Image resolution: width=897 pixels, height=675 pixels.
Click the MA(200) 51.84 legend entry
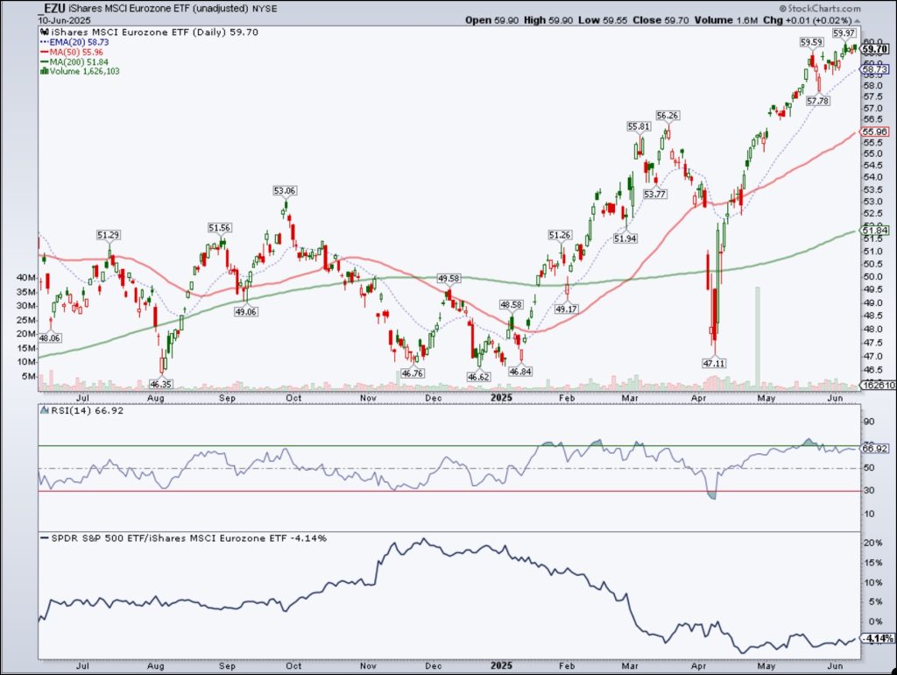point(74,62)
